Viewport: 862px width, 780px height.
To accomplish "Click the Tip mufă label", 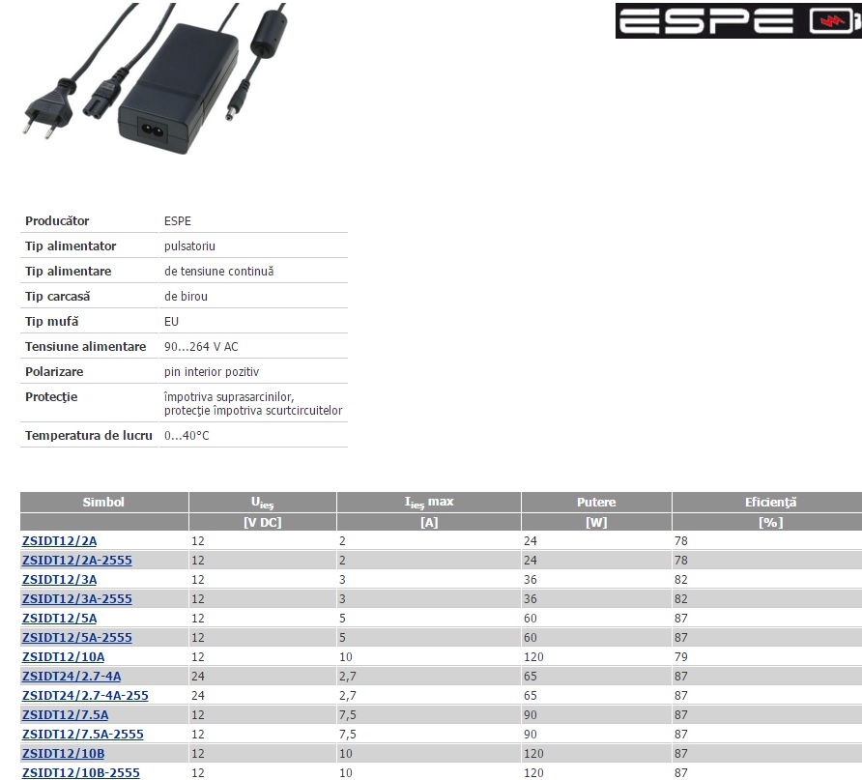I will coord(52,322).
